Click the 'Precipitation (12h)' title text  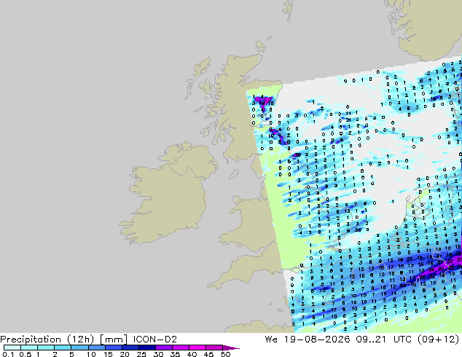coord(47,340)
